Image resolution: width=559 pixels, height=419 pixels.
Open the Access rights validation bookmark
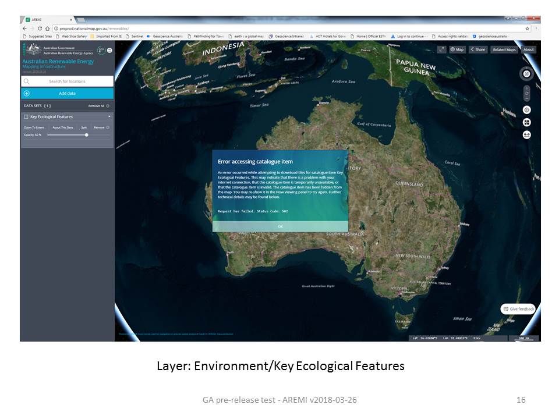pos(450,36)
